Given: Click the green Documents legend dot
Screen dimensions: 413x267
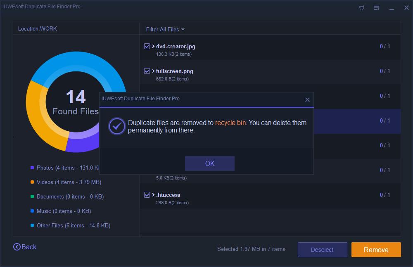Looking at the screenshot, I should click(x=32, y=197).
